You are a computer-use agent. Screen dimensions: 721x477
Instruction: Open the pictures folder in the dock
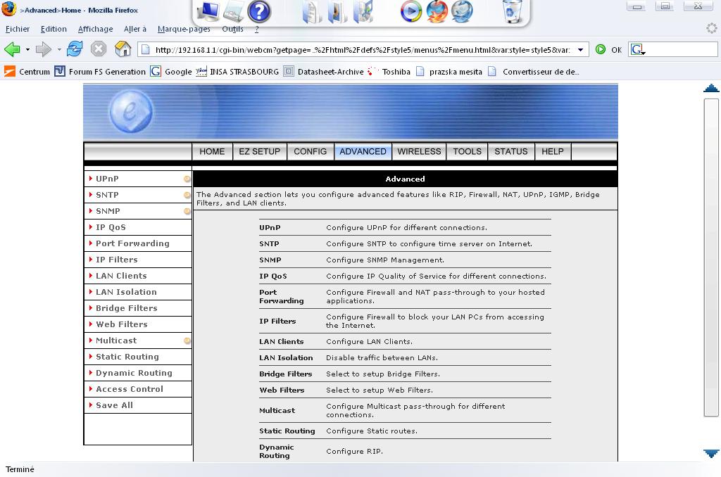337,11
